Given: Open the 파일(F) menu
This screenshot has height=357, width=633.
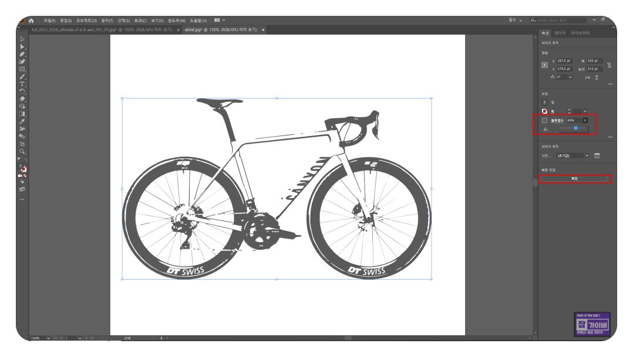Looking at the screenshot, I should click(x=49, y=21).
